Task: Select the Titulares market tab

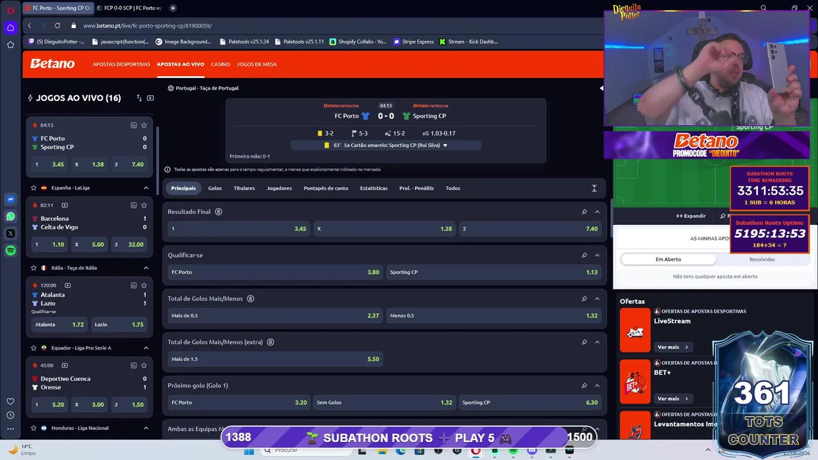Action: [x=244, y=188]
